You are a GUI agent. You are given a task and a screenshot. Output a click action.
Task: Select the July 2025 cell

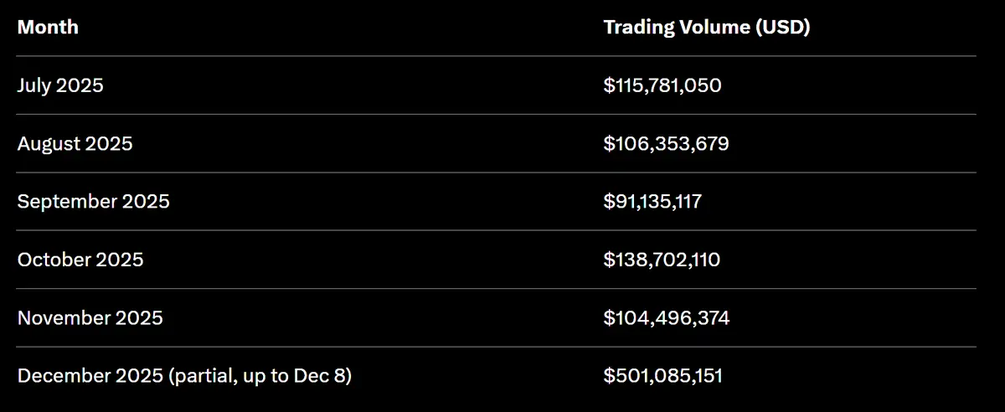[60, 85]
